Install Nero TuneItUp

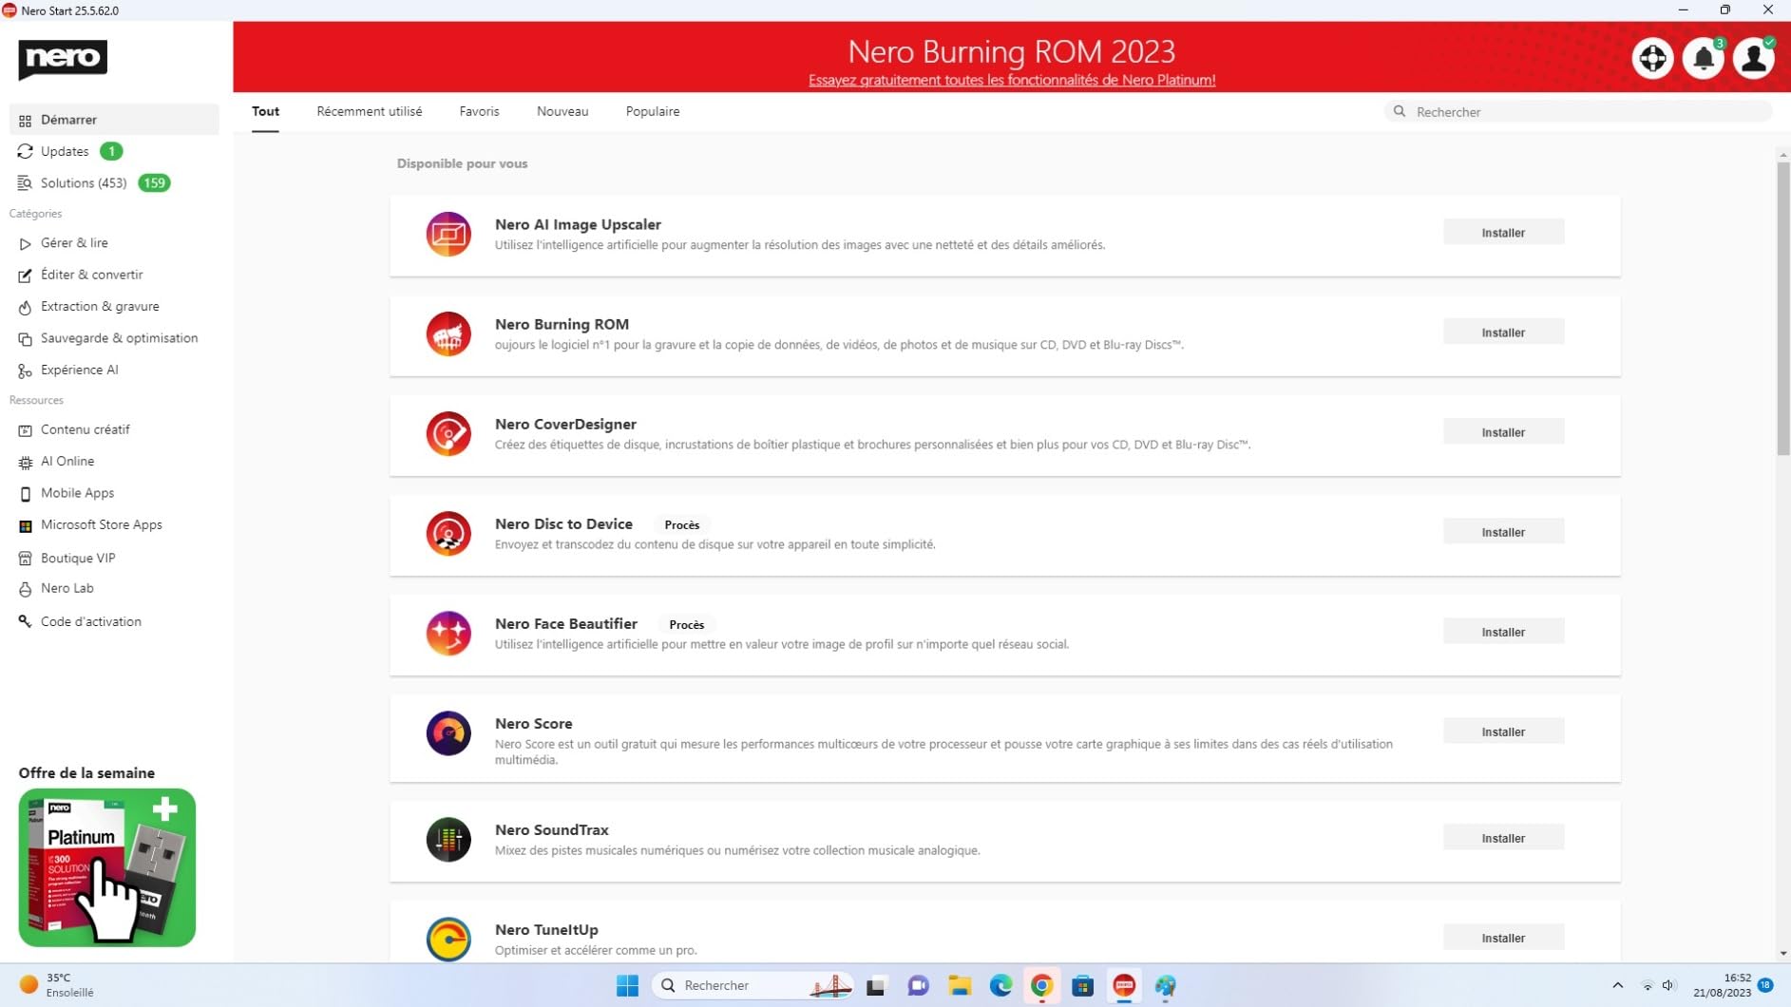(1502, 938)
